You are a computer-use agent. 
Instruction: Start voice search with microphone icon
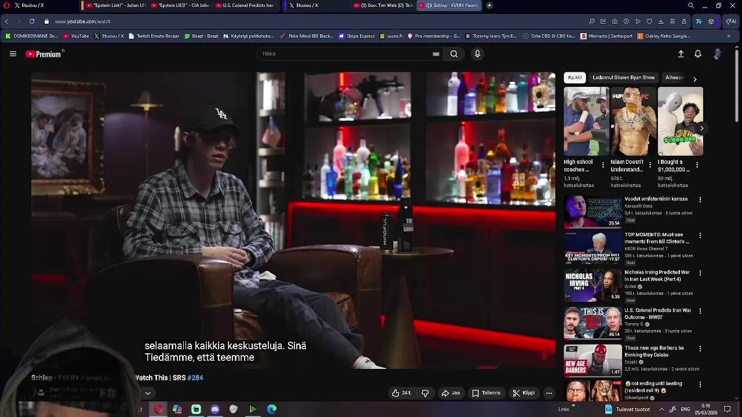pos(477,54)
